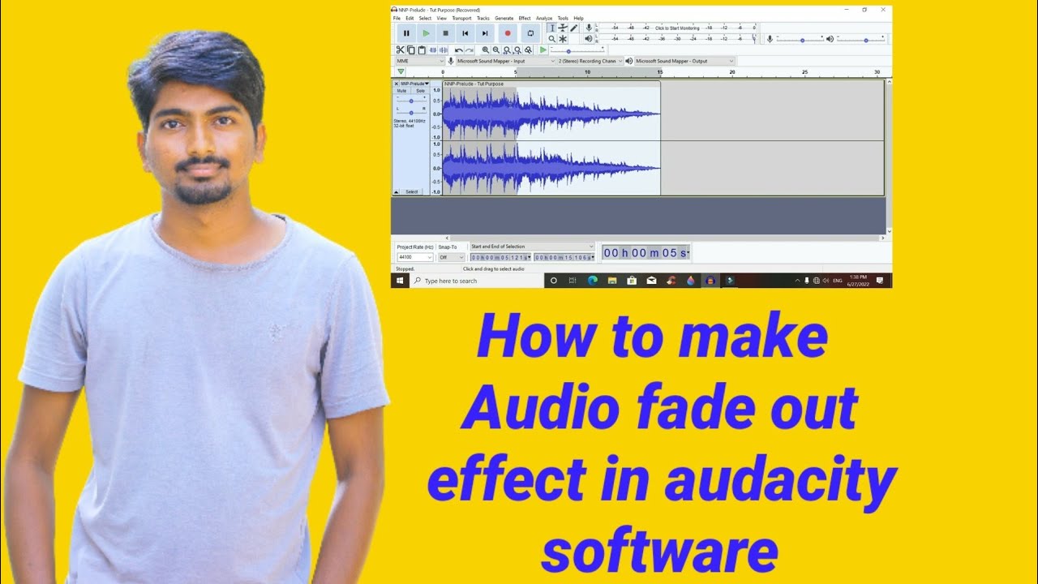Open Microsoft Sound Mapper - Input dropdown

506,61
